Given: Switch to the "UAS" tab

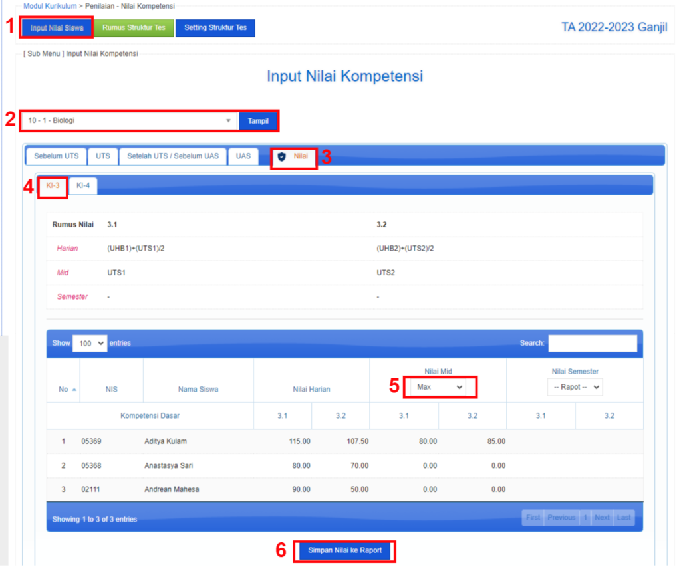Looking at the screenshot, I should coord(243,156).
